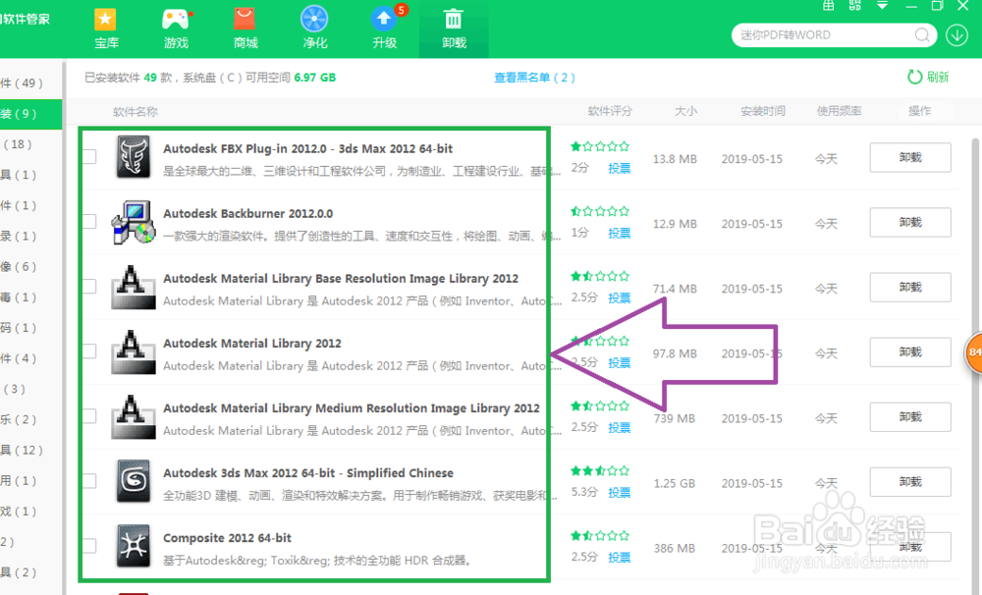This screenshot has height=595, width=982.
Task: Open the 升级 tab with badge 5
Action: click(385, 27)
